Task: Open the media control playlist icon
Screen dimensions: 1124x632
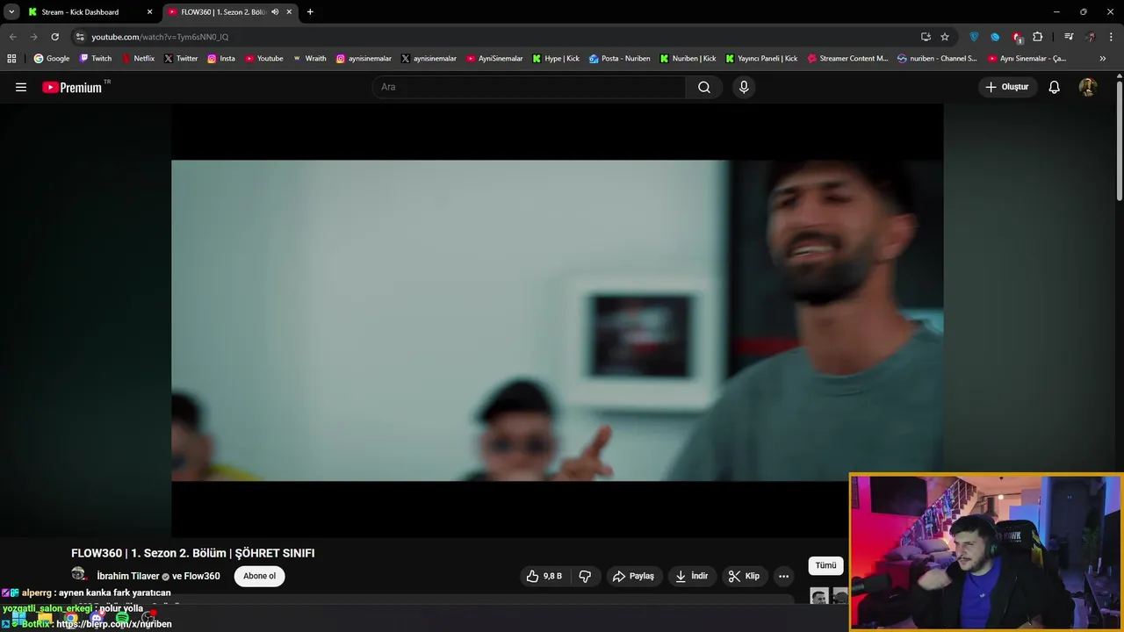Action: coord(1069,37)
